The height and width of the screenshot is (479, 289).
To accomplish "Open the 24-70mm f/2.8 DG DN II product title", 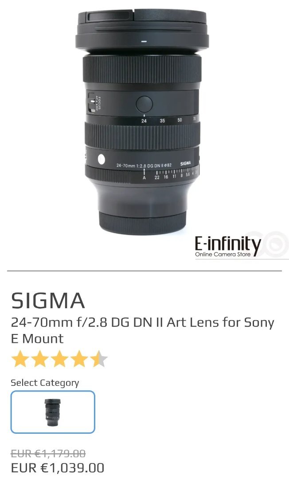I will click(x=143, y=330).
